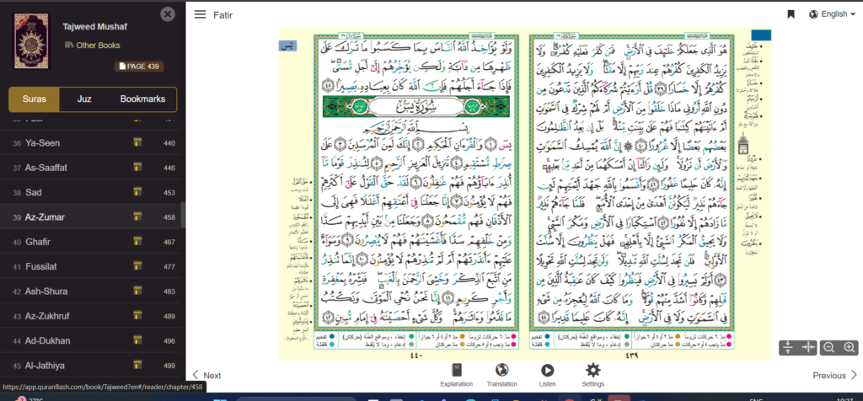
Task: Open the Explanation panel
Action: pos(456,375)
